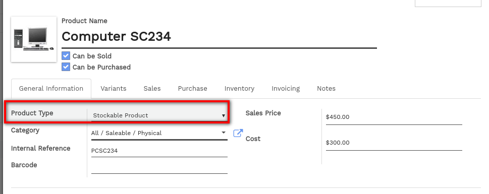Focus the Internal Reference field PCSC234
Viewport: 489px width, 194px height.
pyautogui.click(x=159, y=151)
